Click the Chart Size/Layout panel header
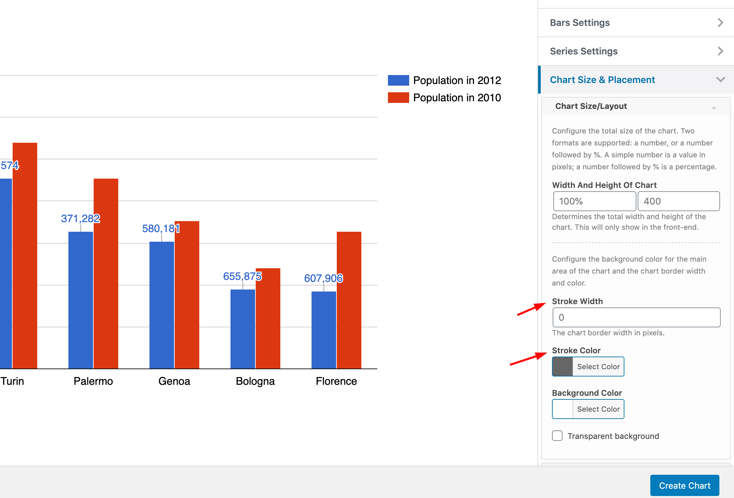 591,106
